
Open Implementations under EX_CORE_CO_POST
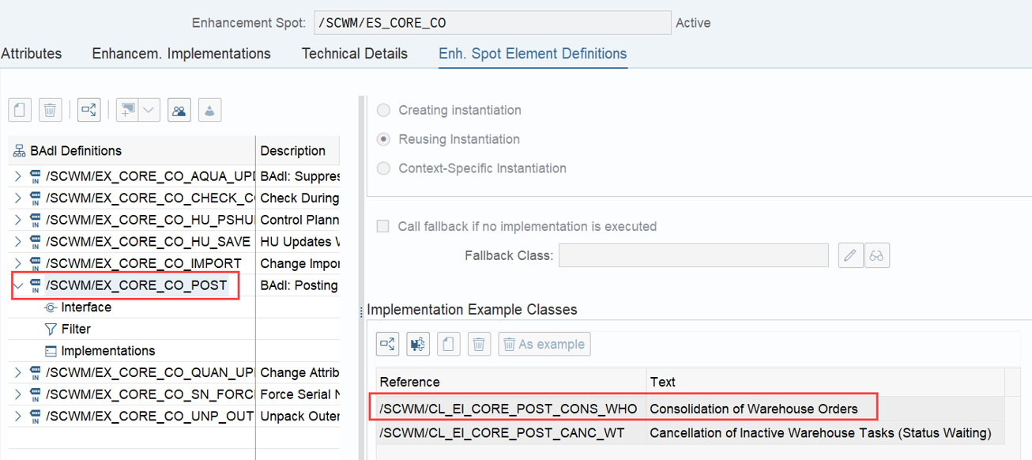click(107, 351)
